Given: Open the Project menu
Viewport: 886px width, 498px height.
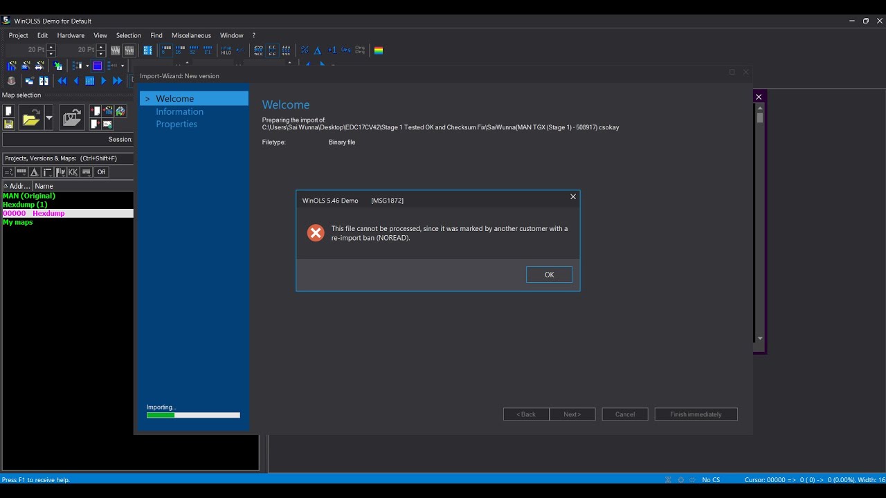Looking at the screenshot, I should coord(18,35).
